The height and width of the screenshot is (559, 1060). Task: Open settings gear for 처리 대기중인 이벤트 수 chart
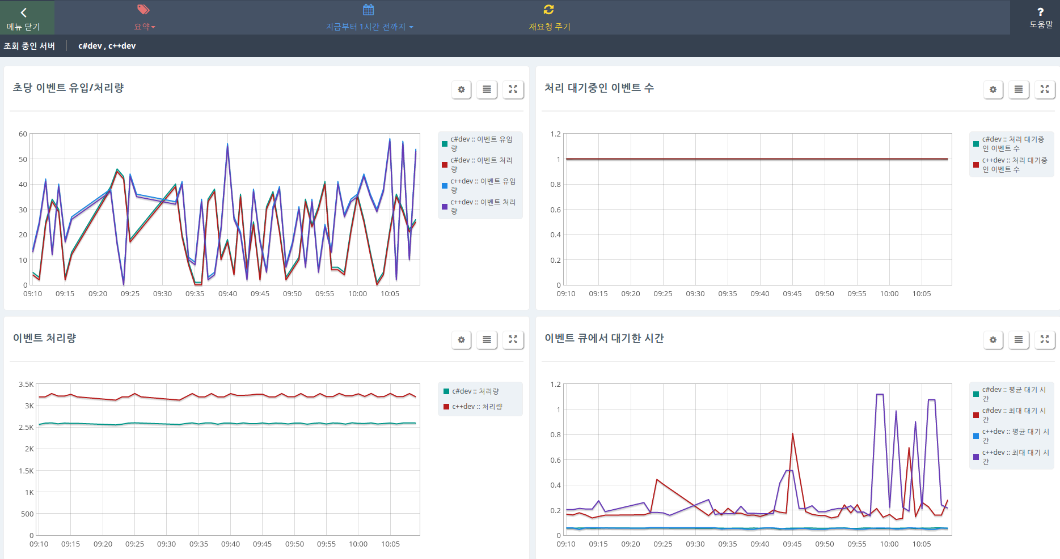click(993, 89)
